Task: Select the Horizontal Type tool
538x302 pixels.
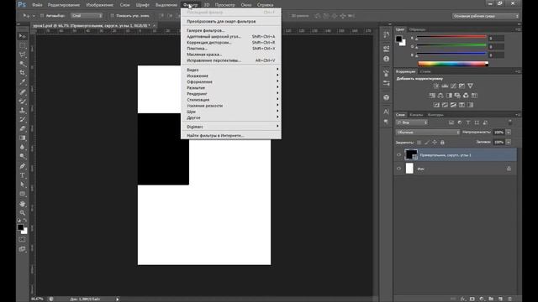Action: point(23,175)
